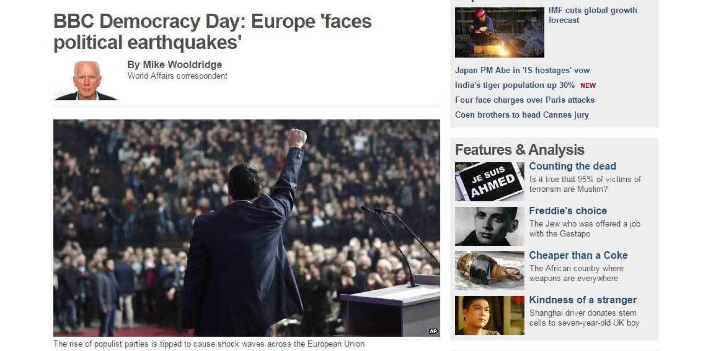
Task: Open the 'Cheaper than a Coke' feature
Action: pyautogui.click(x=578, y=255)
